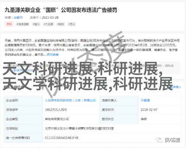Click the WeChat logo icon near 快x态度
The width and height of the screenshot is (186, 148).
159,140
